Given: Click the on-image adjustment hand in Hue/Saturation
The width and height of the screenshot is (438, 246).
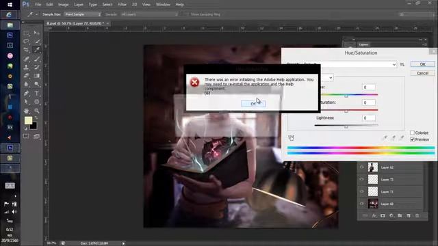Looking at the screenshot, I should pyautogui.click(x=291, y=138).
